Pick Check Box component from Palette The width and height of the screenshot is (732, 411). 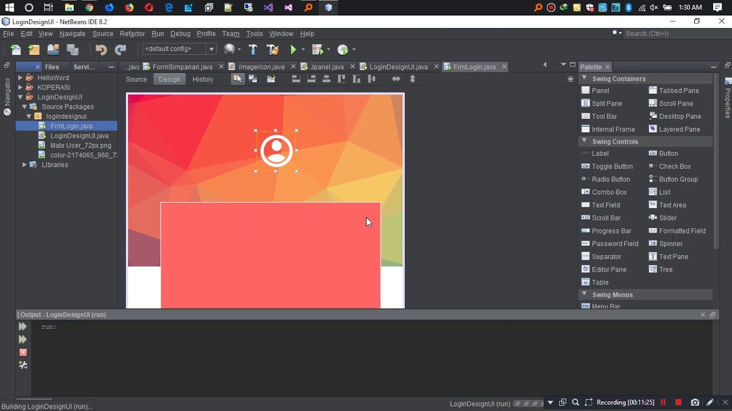(670, 167)
